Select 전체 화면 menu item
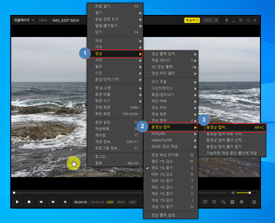This screenshot has height=223, width=275. click(x=115, y=108)
